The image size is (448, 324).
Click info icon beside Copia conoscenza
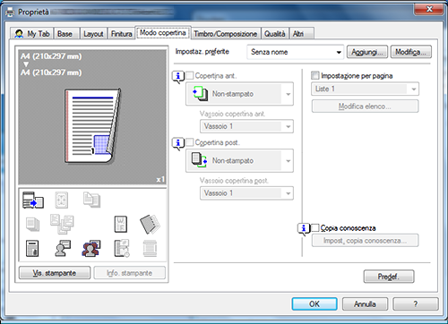point(304,229)
